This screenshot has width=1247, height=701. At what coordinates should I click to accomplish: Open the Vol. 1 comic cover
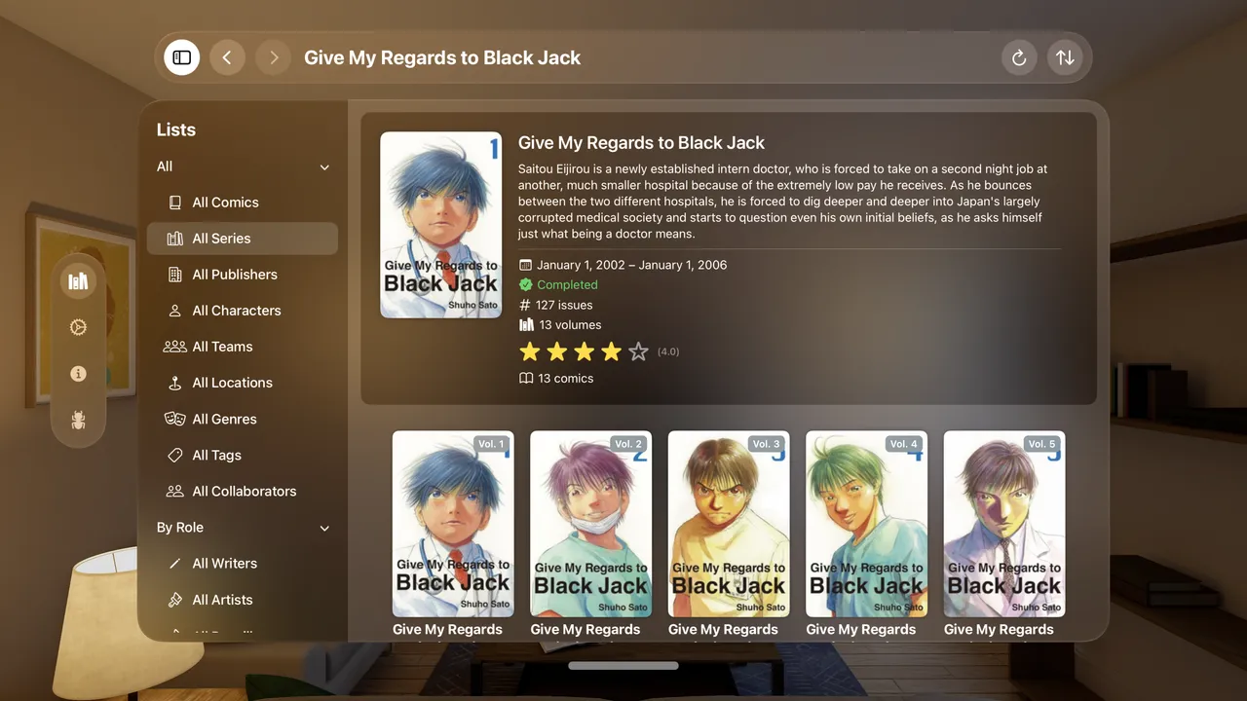(x=453, y=524)
